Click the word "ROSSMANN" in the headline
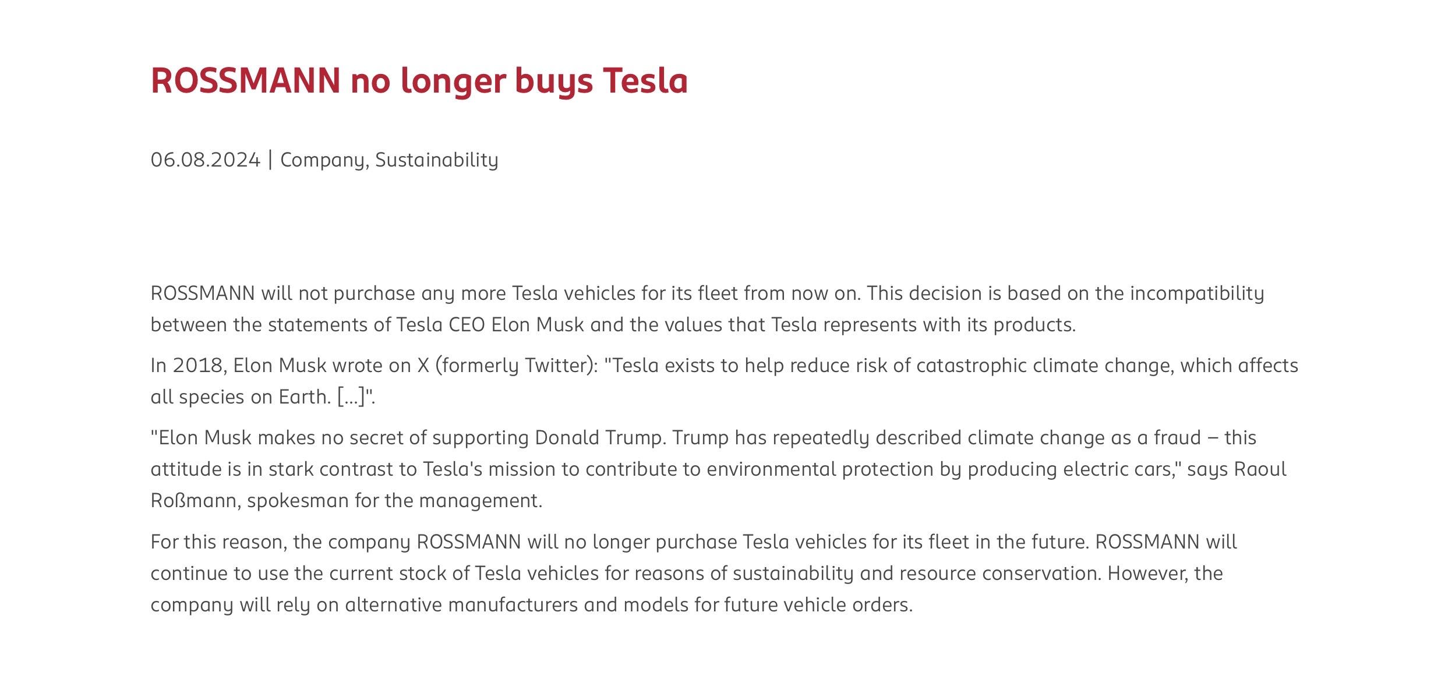The image size is (1441, 683). 245,80
